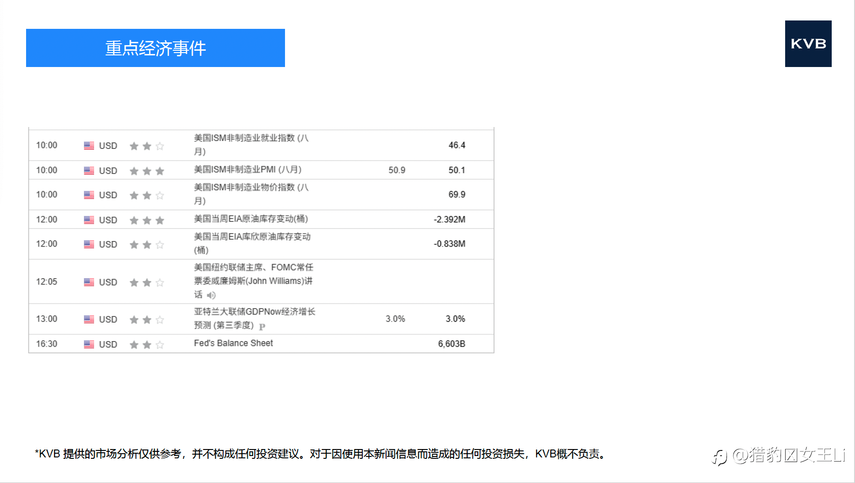Image resolution: width=855 pixels, height=483 pixels.
Task: Click importance stars in Williams speech row
Action: (x=147, y=282)
